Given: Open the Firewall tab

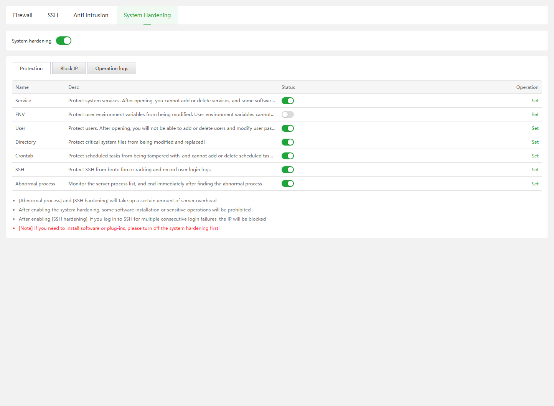Looking at the screenshot, I should tap(23, 15).
